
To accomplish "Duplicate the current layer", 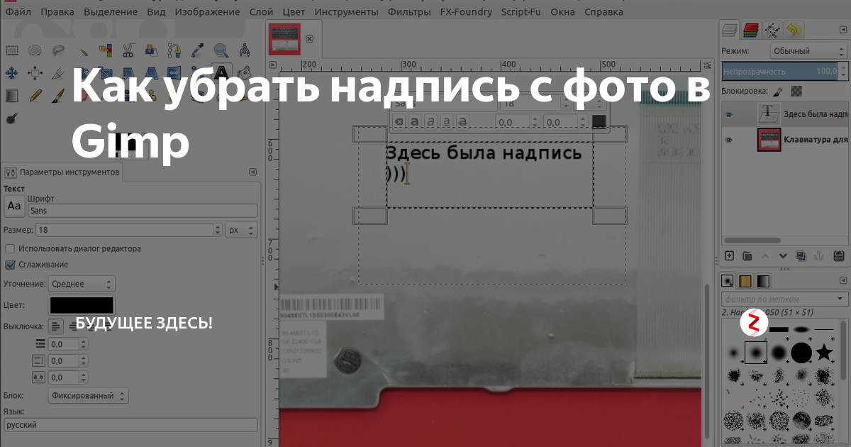I will pos(801,256).
